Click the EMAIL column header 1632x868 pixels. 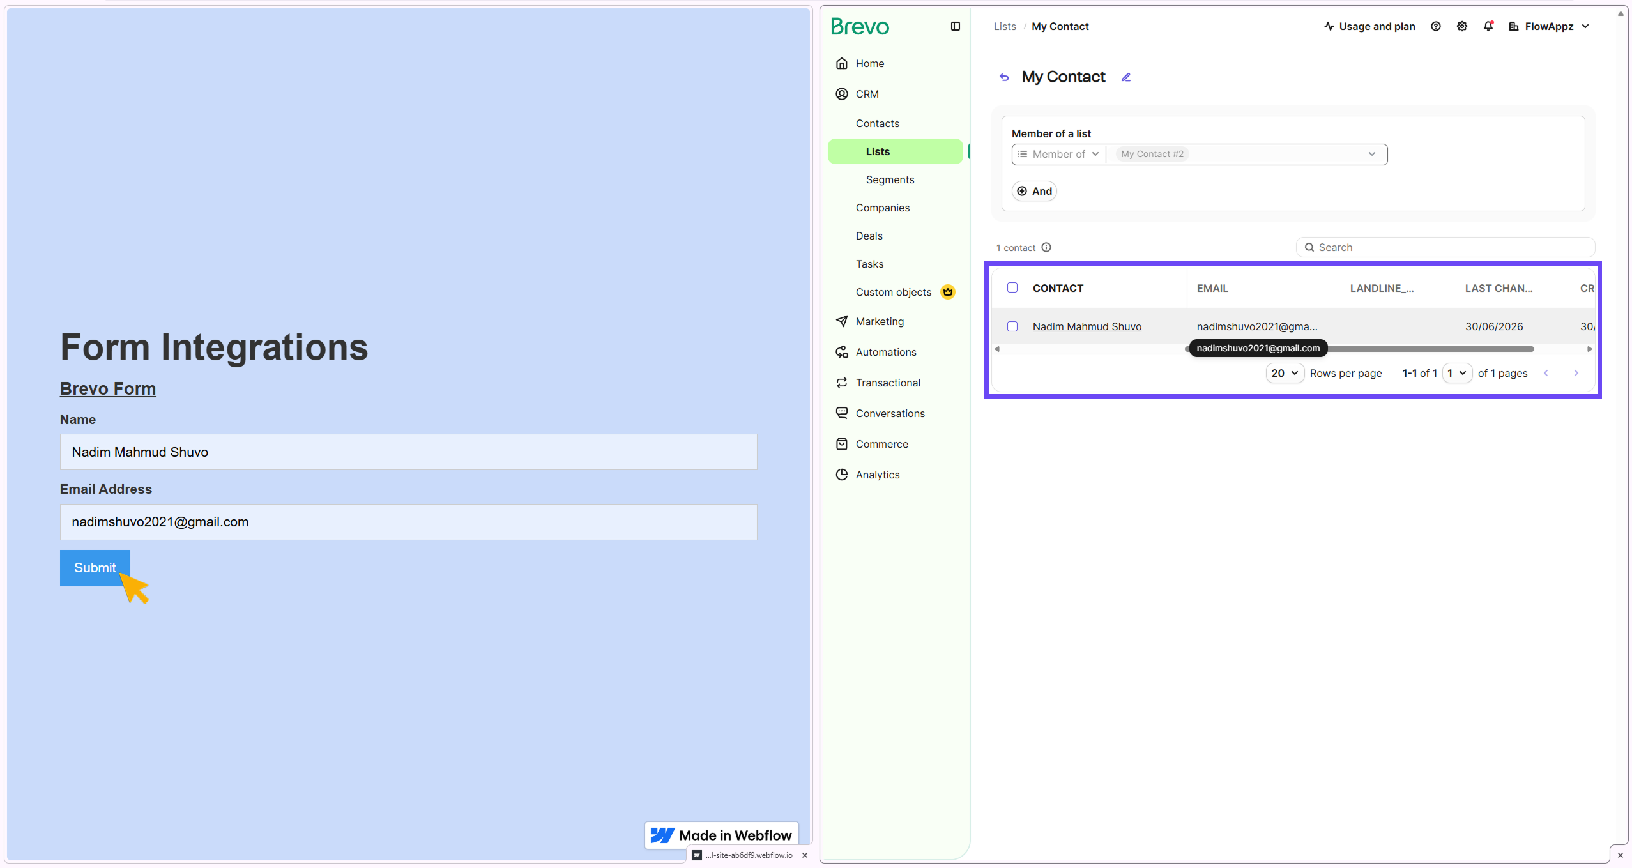coord(1212,288)
